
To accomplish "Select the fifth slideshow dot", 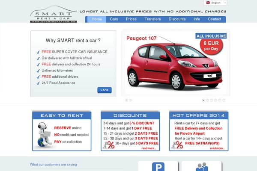I will (220, 100).
